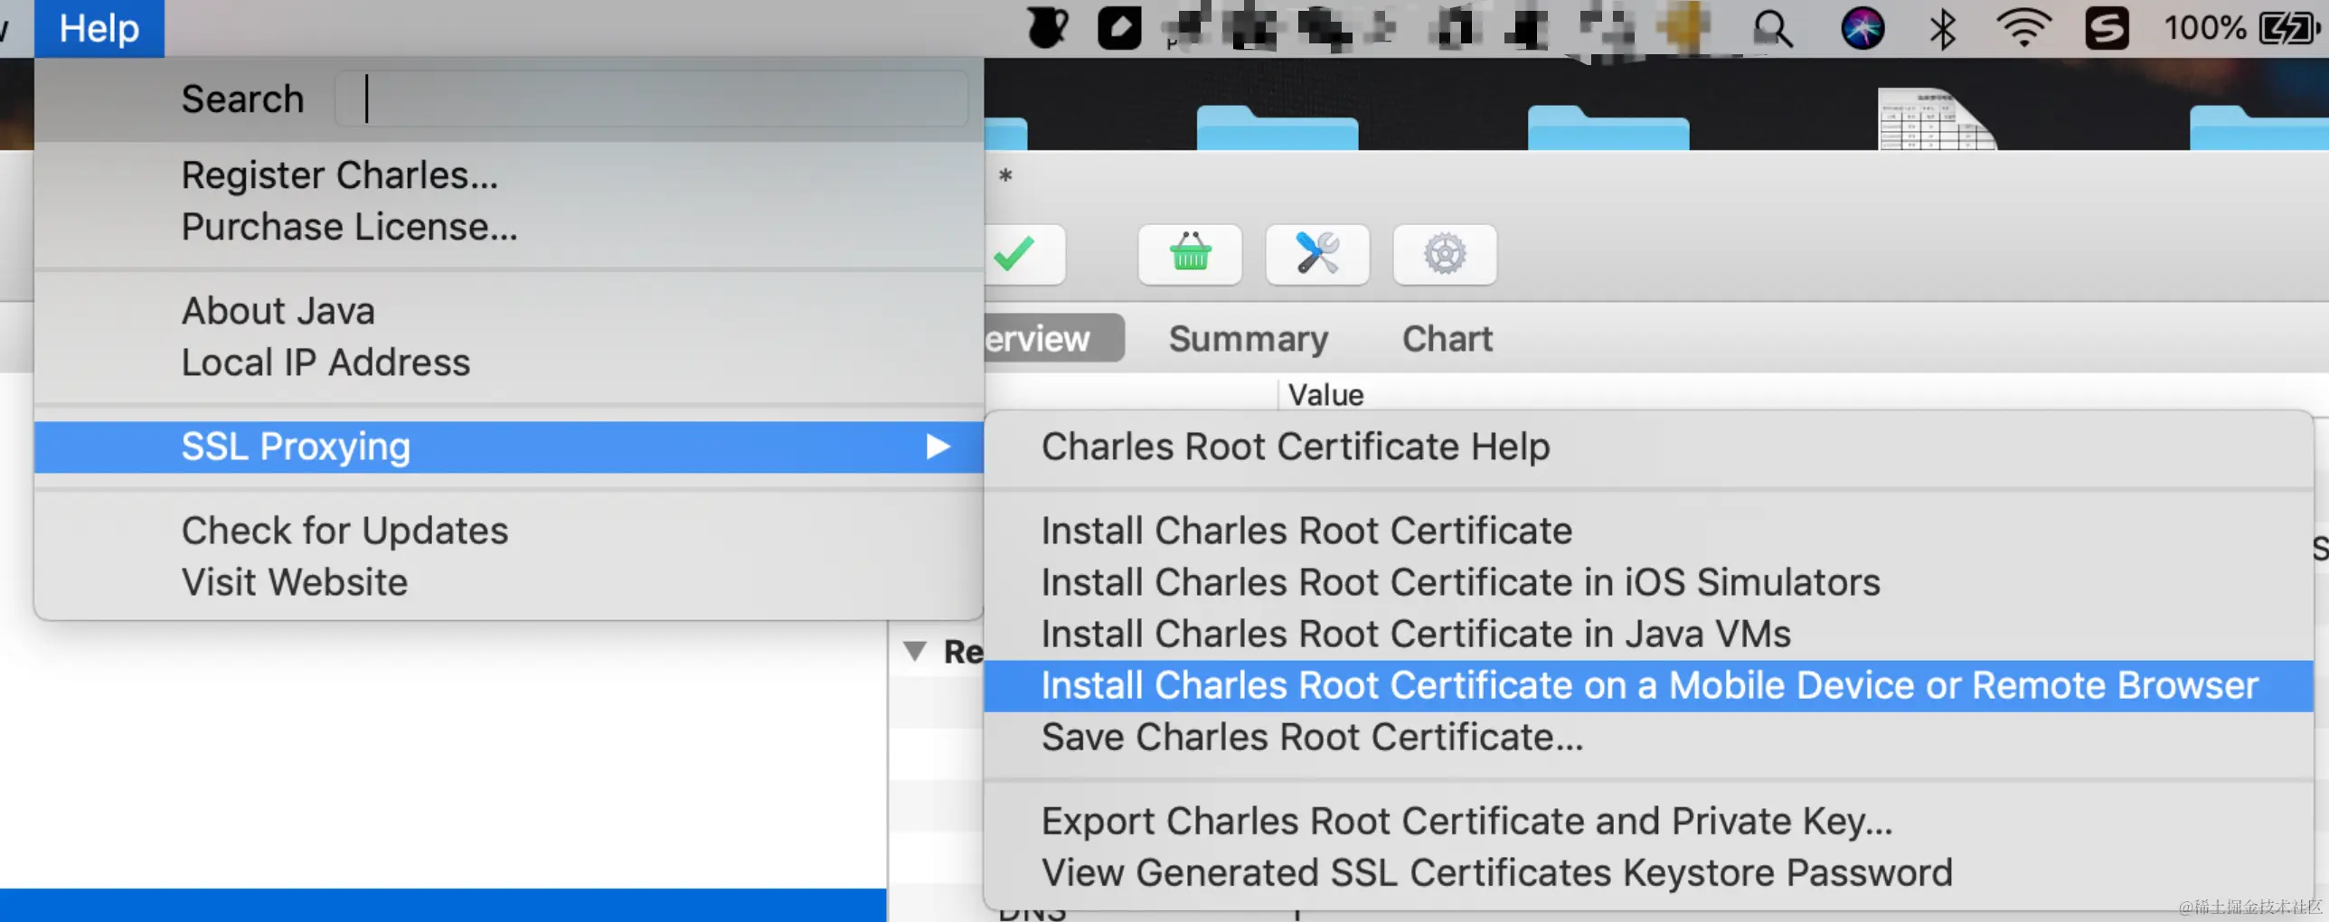Select Local IP Address menu item
The height and width of the screenshot is (922, 2329).
point(508,362)
